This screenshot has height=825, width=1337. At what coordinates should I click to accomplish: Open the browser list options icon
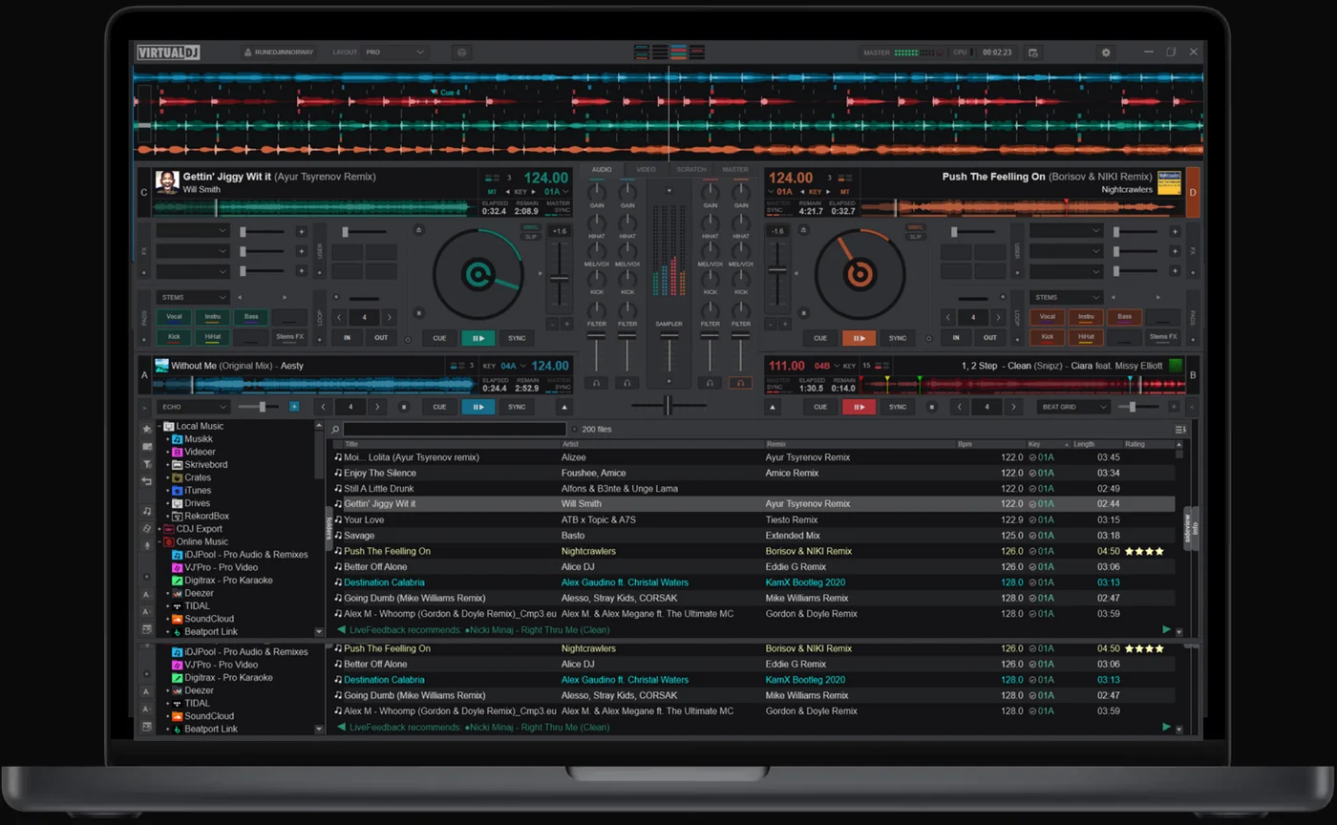(1180, 430)
